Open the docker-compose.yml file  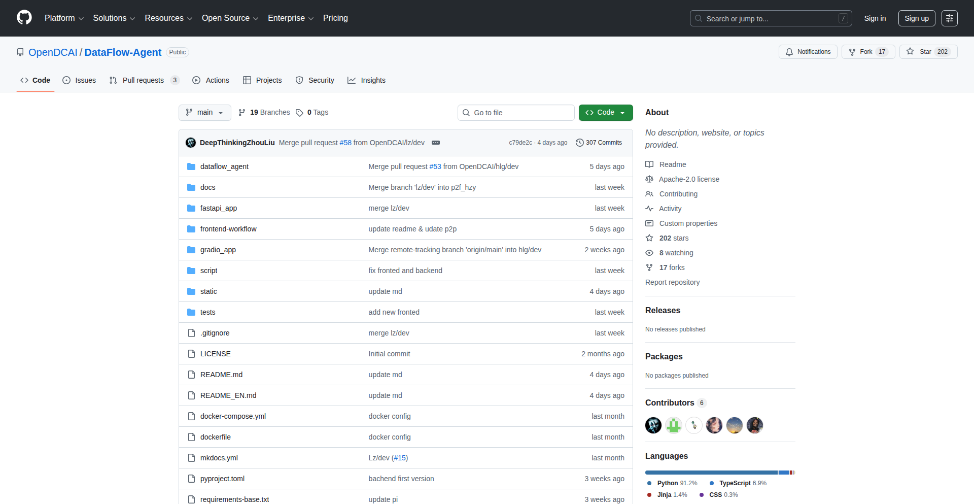pos(233,416)
